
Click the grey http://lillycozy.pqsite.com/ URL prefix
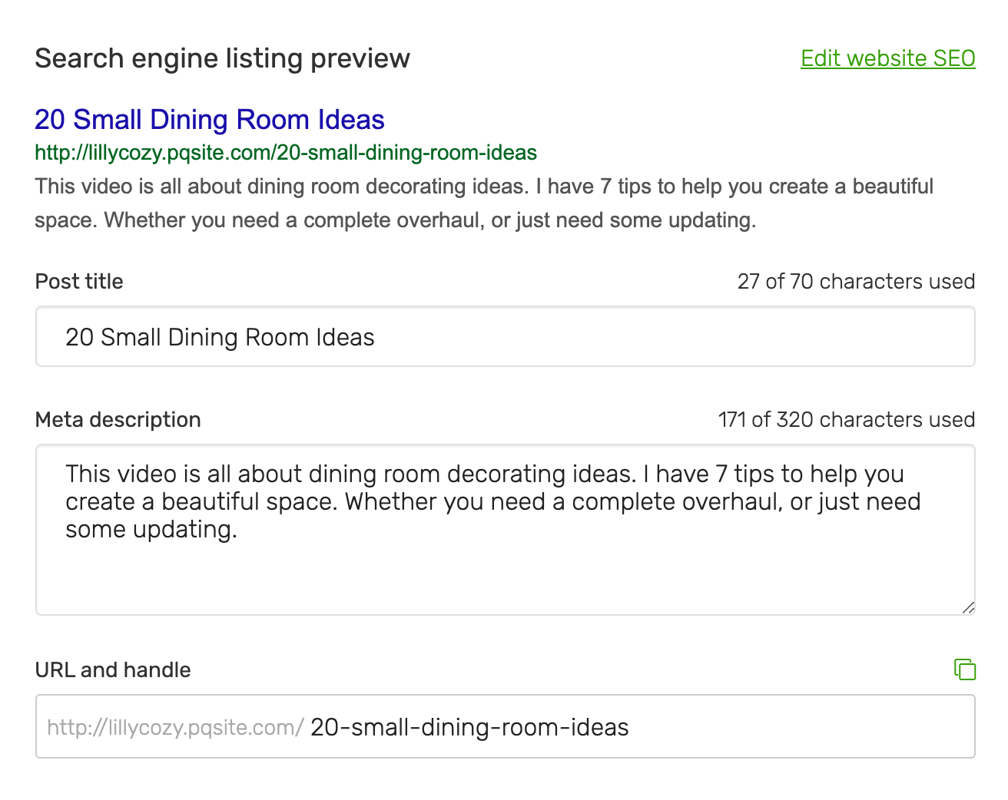pyautogui.click(x=176, y=728)
